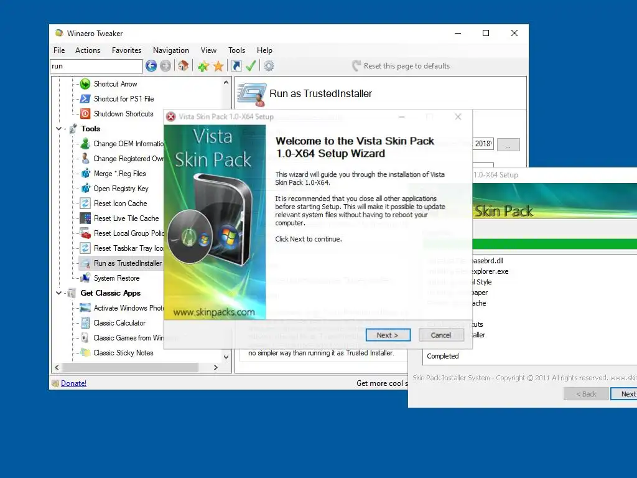Click the Classic Calculator icon
The image size is (637, 478).
(85, 323)
